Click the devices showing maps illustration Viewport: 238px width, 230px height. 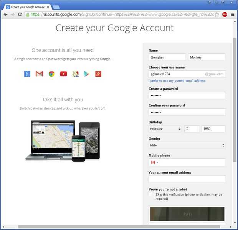tap(63, 141)
